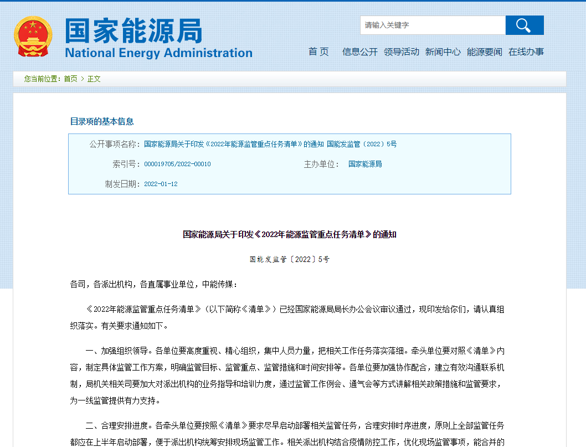Click the 制发日期 label
Viewport: 586px width, 447px height.
pyautogui.click(x=122, y=184)
